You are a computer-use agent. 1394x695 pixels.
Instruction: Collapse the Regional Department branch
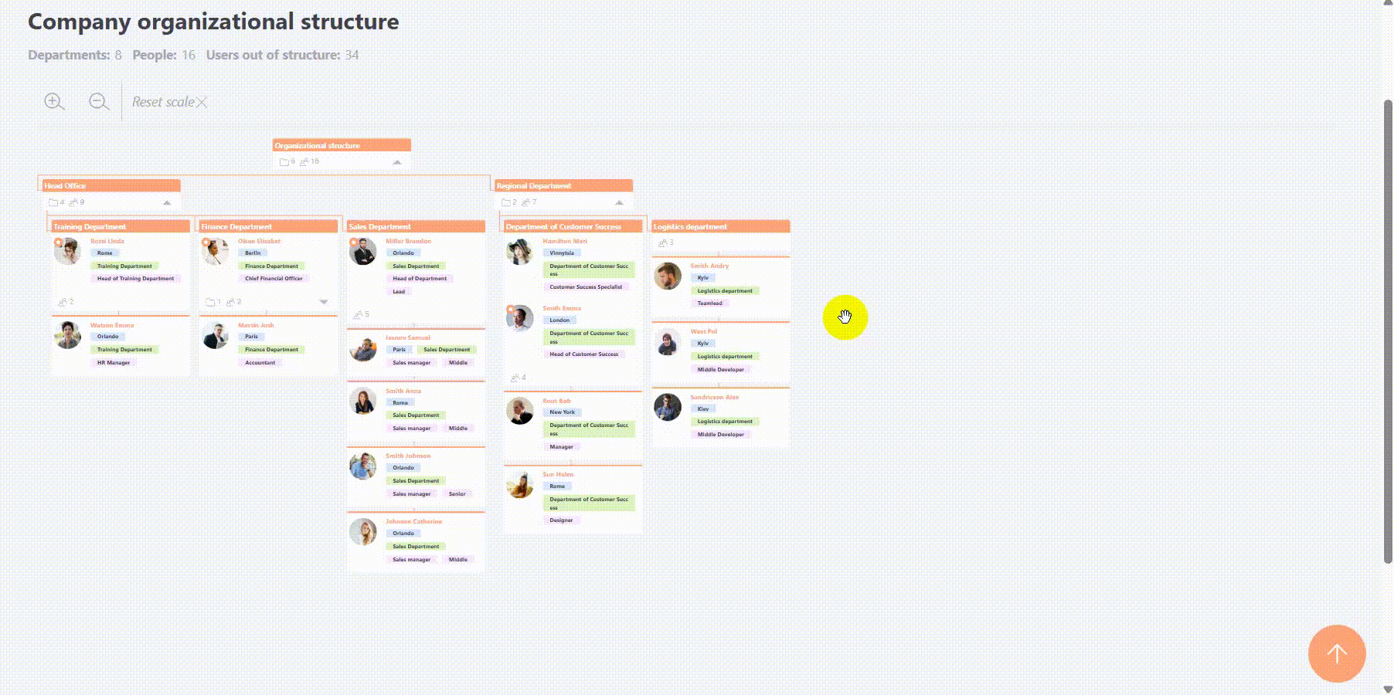(x=619, y=202)
